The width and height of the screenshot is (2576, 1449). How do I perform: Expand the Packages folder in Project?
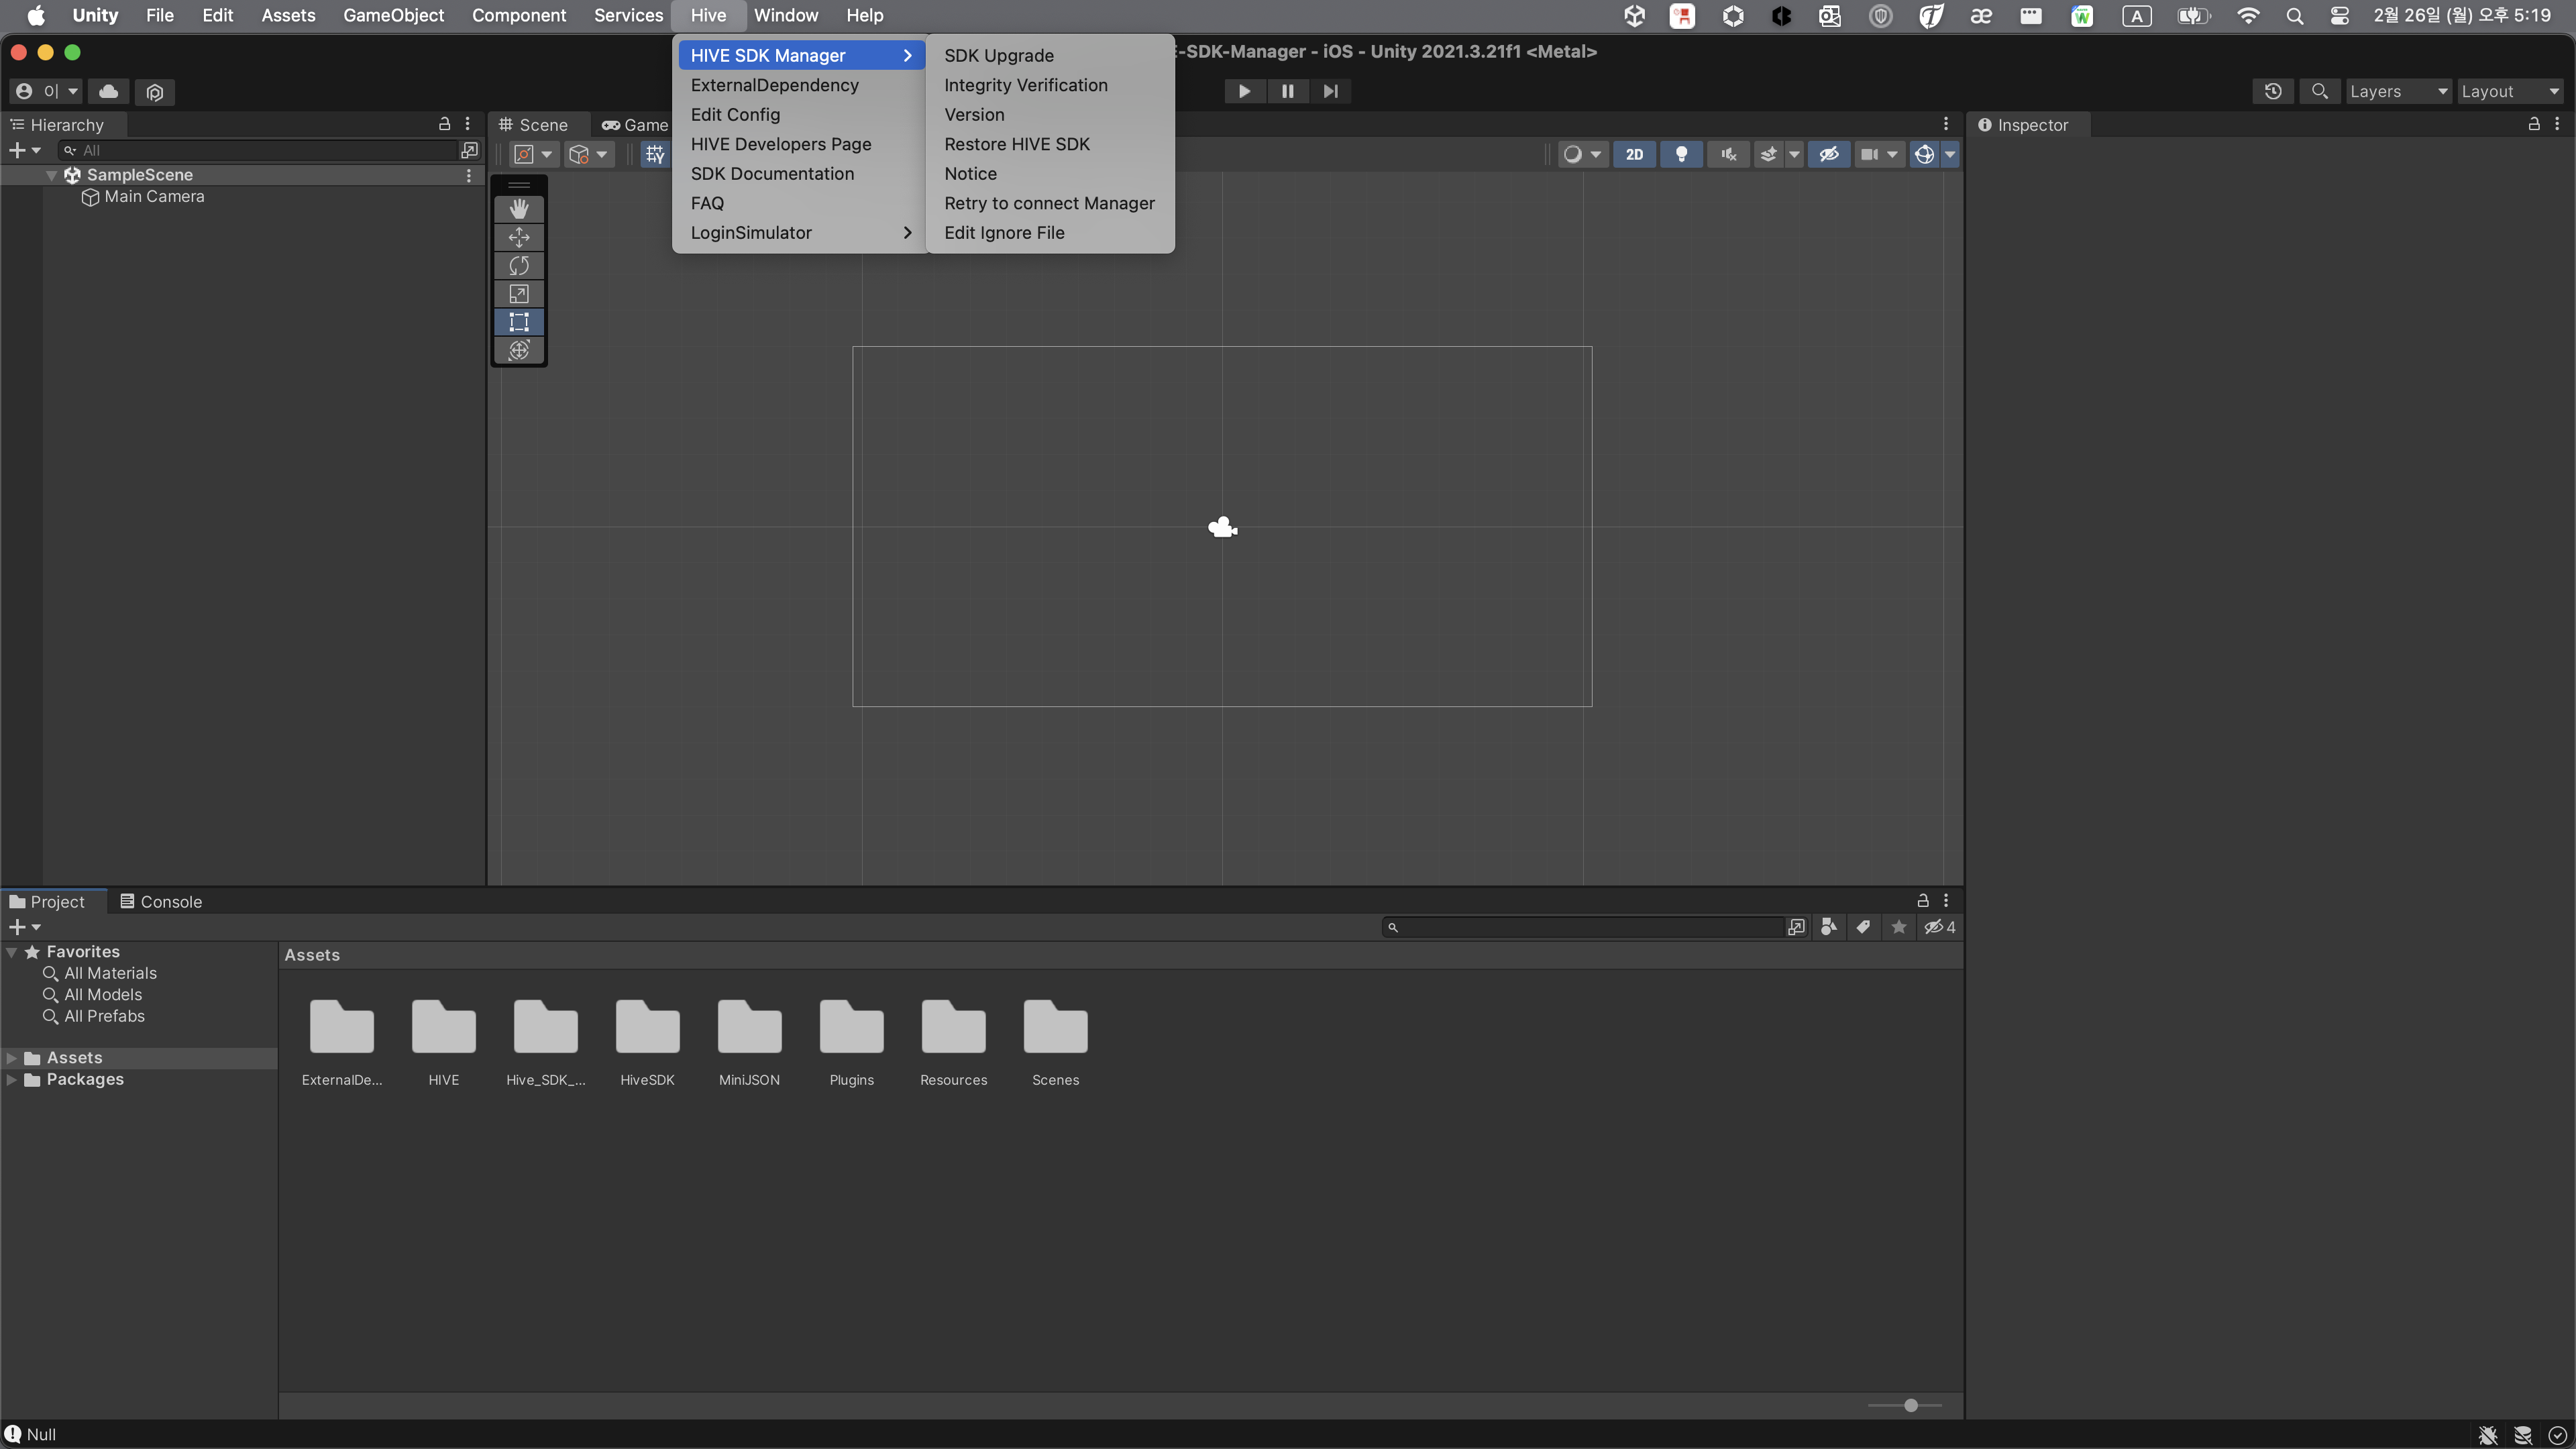(11, 1079)
